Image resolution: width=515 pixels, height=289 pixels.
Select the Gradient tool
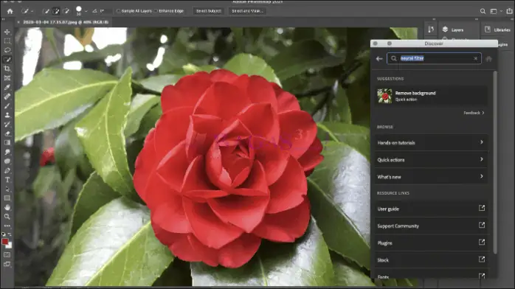point(7,143)
